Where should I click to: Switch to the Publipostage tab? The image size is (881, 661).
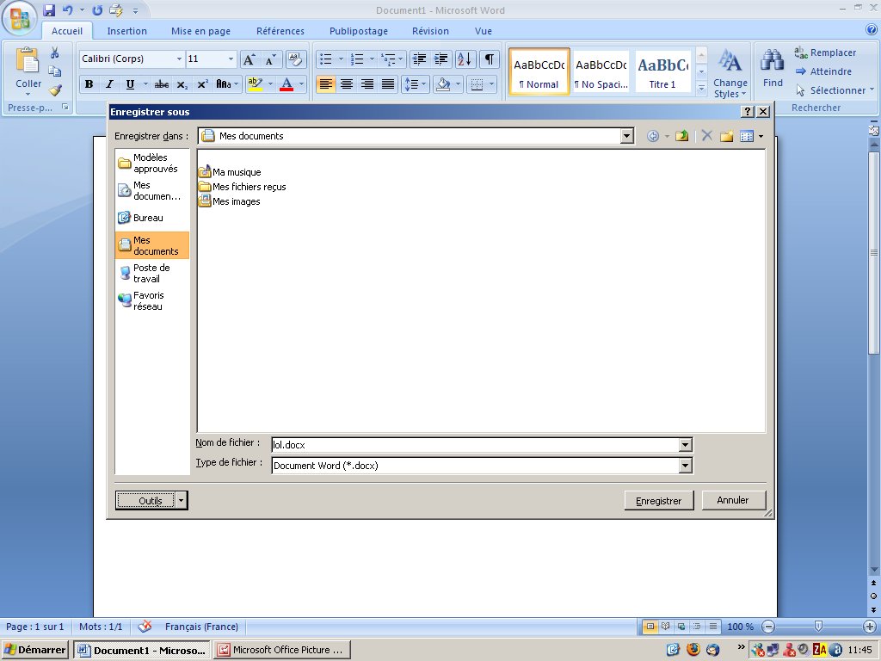(x=359, y=31)
